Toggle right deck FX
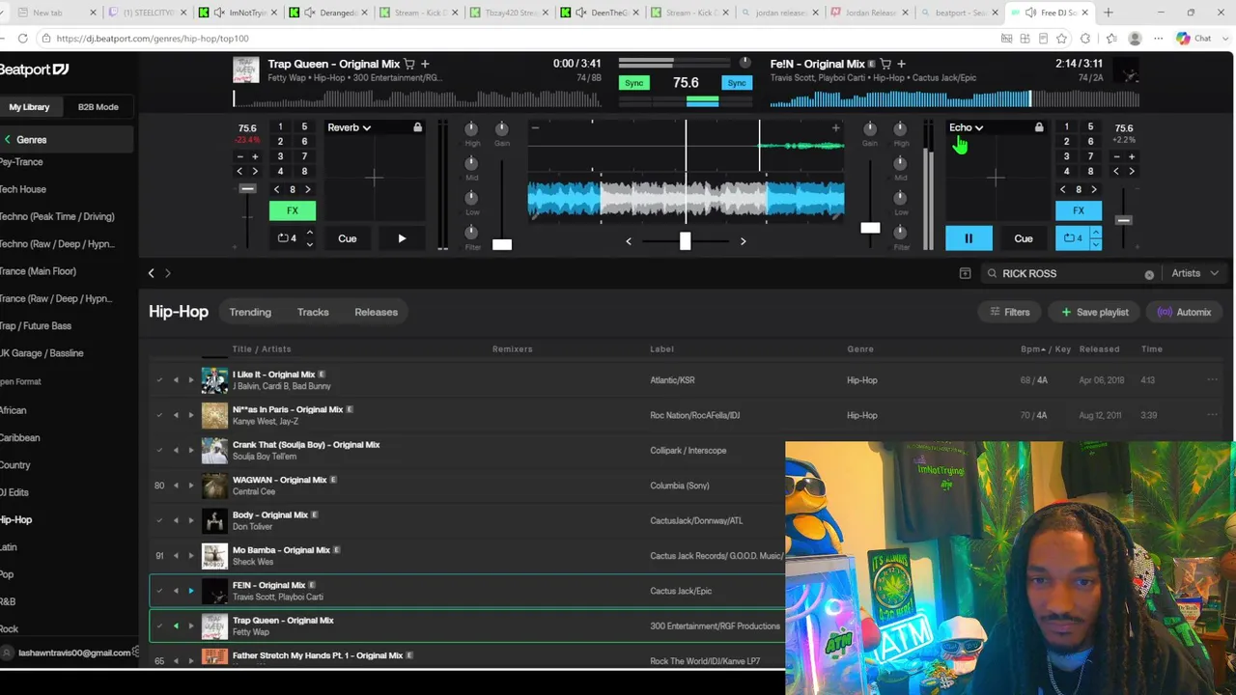This screenshot has height=695, width=1236. [1079, 210]
